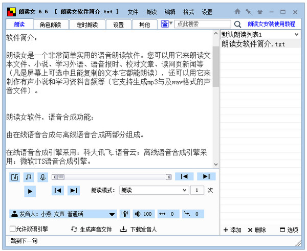Click the pitch adjustment icon button
This screenshot has width=307, height=251.
[x=193, y=214]
